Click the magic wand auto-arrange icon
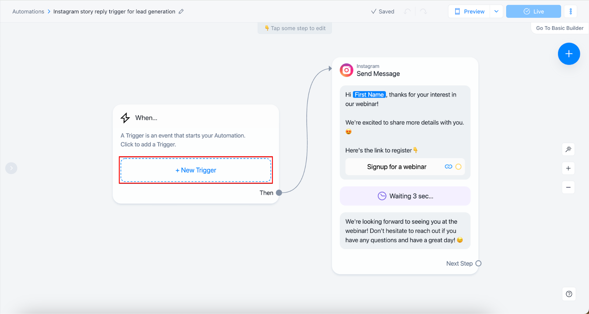The width and height of the screenshot is (589, 314). [x=568, y=149]
